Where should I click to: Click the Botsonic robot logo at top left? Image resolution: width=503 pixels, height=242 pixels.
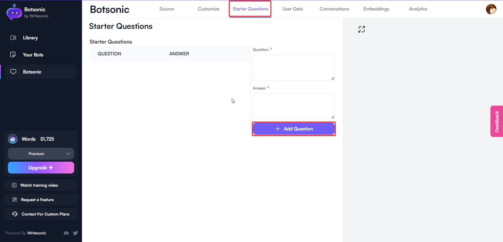(x=14, y=12)
